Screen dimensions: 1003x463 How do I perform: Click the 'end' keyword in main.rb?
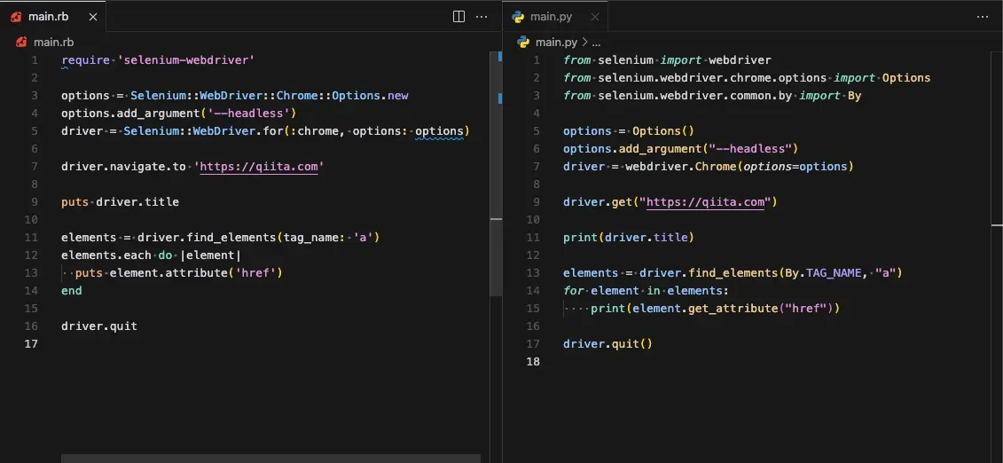click(72, 291)
